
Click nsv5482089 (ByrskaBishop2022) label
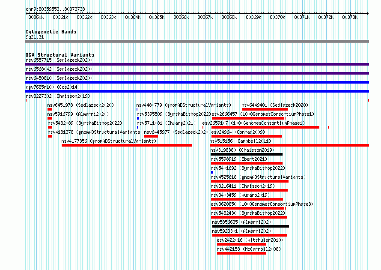[x=85, y=123]
